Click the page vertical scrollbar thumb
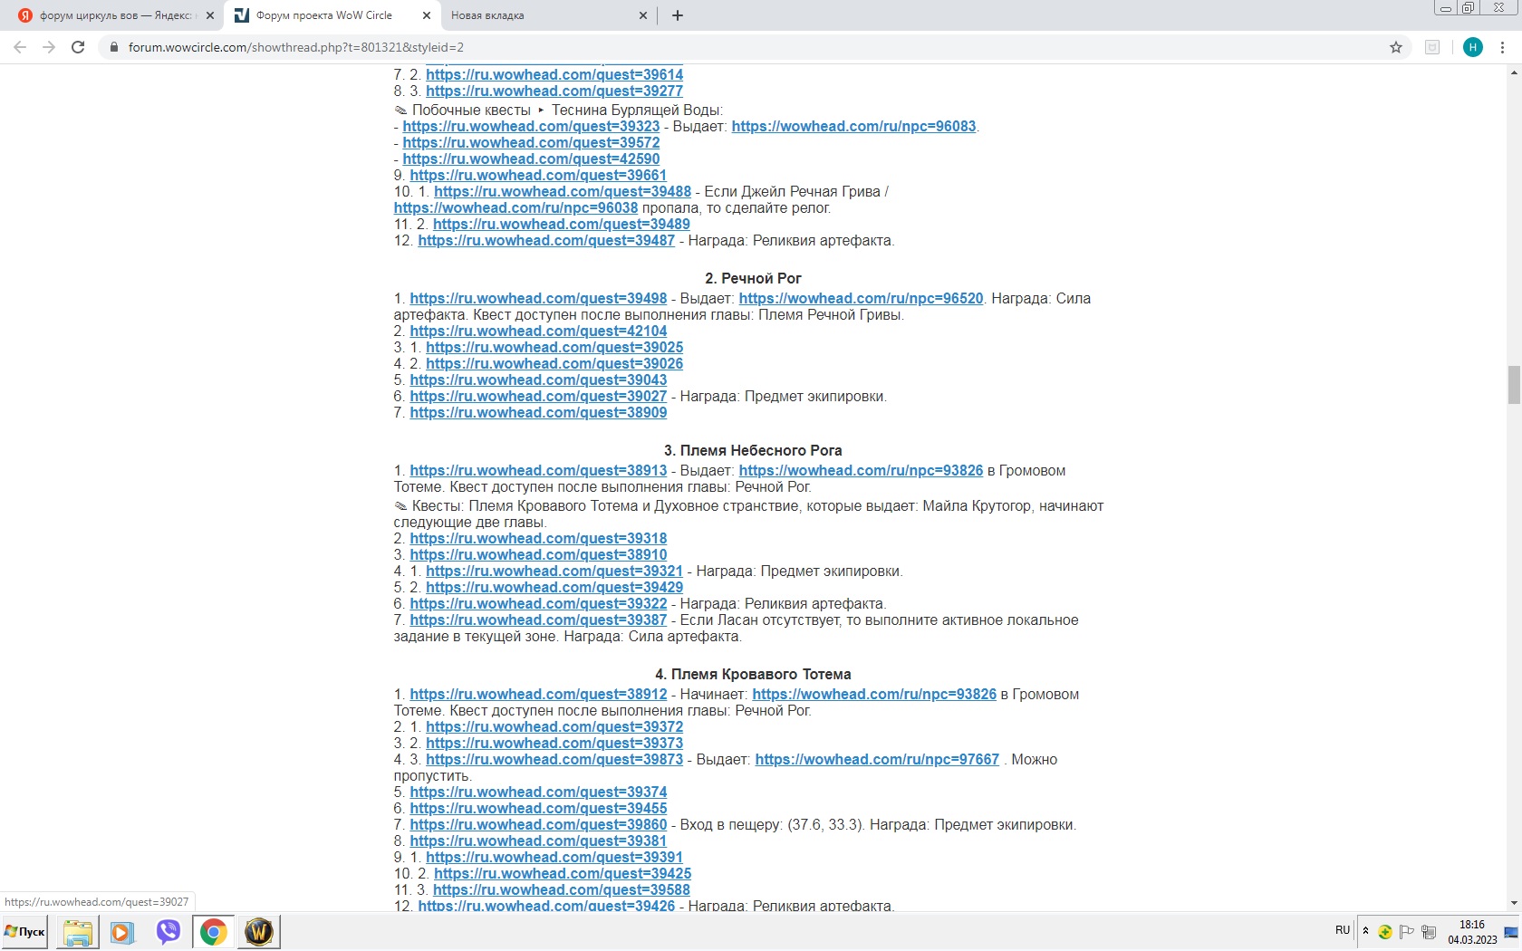 pos(1514,385)
